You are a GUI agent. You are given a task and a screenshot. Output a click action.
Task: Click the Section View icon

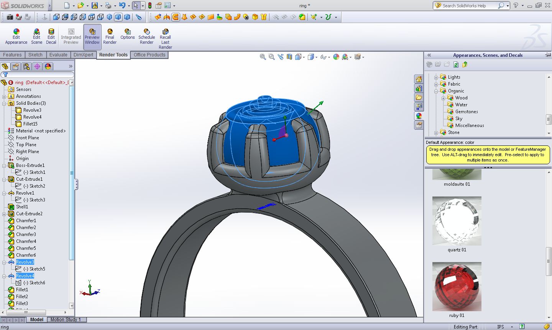[289, 57]
